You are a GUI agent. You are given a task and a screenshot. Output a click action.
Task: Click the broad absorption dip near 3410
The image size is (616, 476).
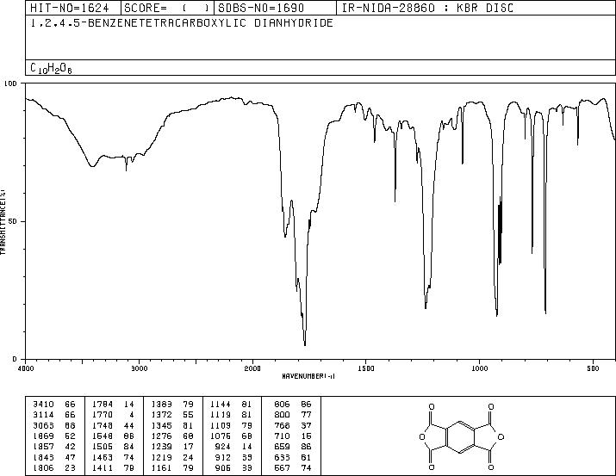92,165
